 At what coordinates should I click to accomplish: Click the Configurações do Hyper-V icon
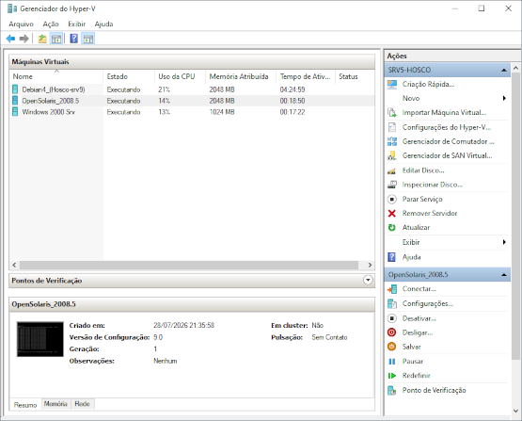[x=392, y=127]
